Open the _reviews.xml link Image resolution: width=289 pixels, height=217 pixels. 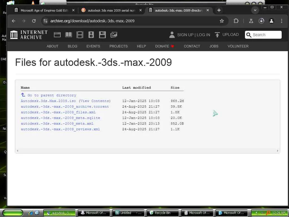click(x=60, y=129)
